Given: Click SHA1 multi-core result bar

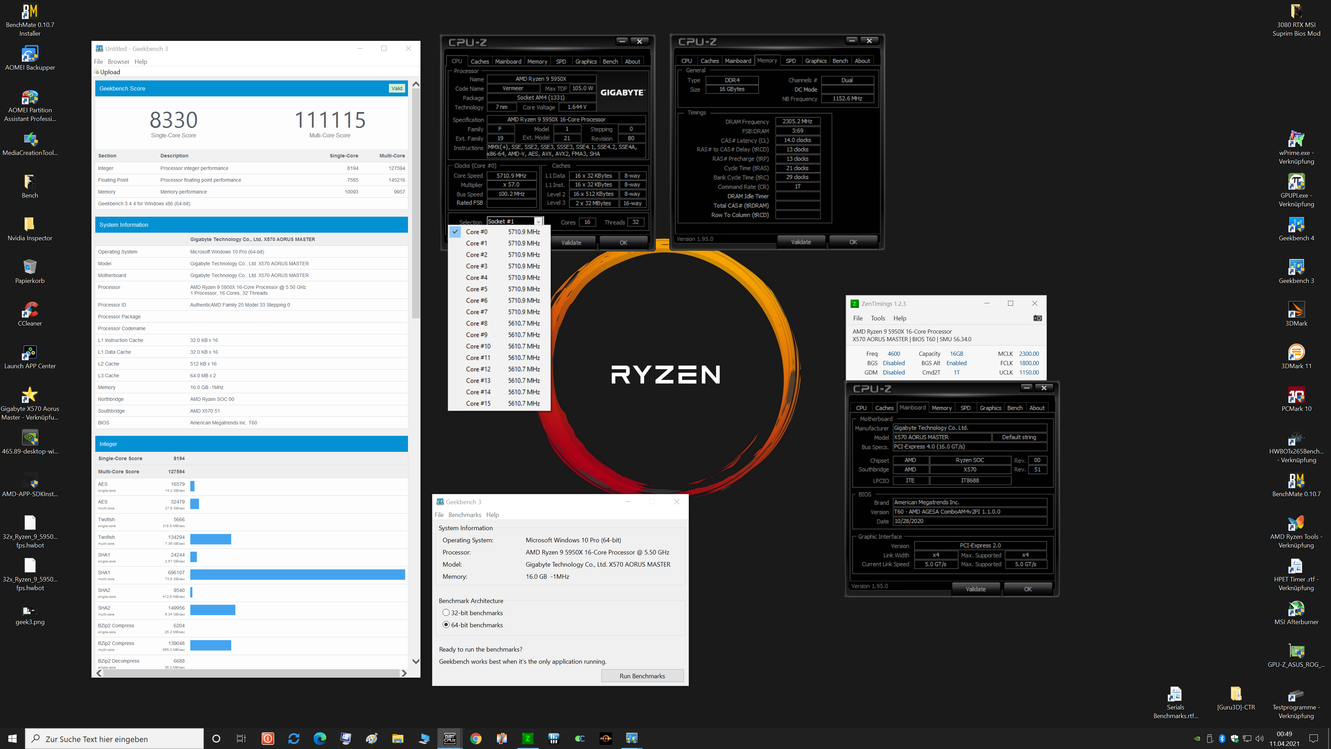Looking at the screenshot, I should [298, 574].
